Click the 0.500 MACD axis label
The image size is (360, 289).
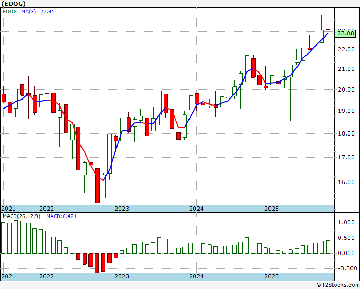[x=346, y=238]
